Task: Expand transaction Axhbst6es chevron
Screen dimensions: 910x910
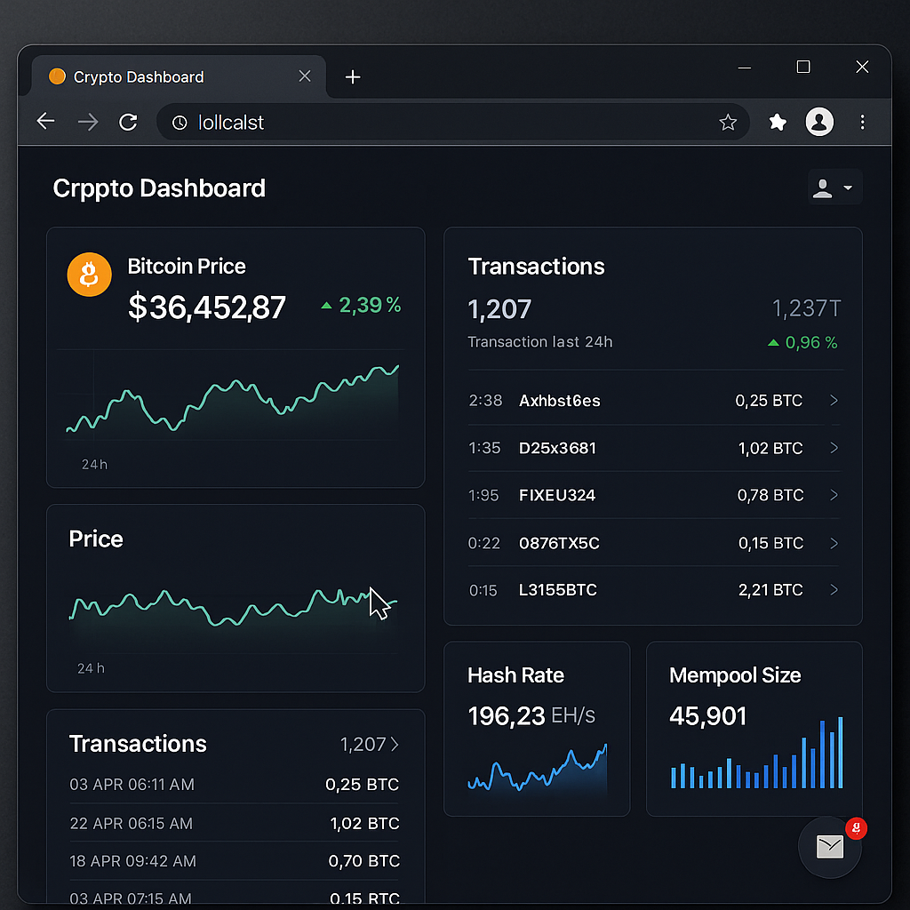Action: pos(834,400)
